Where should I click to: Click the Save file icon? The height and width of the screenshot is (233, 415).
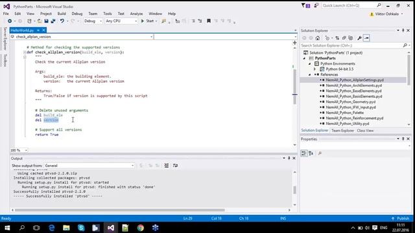click(46, 21)
